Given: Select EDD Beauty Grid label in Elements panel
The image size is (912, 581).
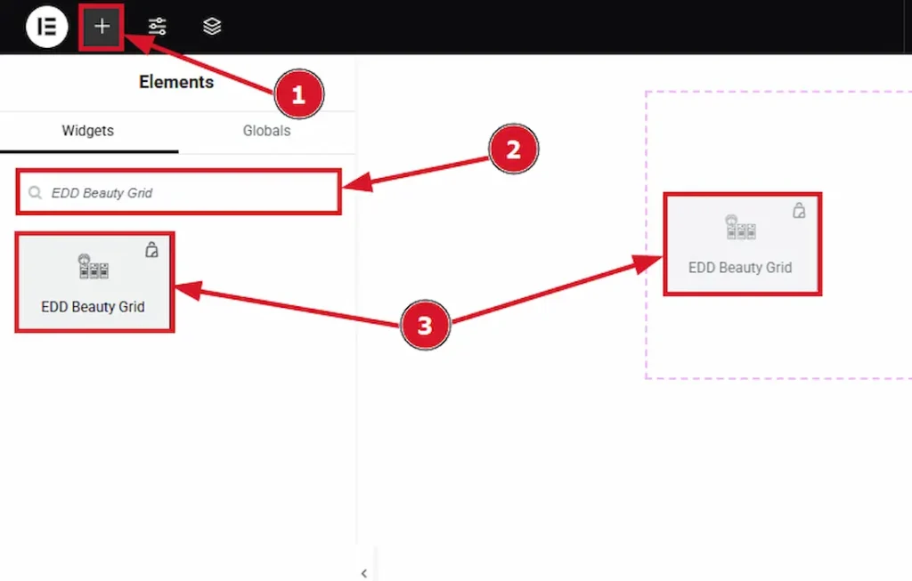Looking at the screenshot, I should coord(93,307).
